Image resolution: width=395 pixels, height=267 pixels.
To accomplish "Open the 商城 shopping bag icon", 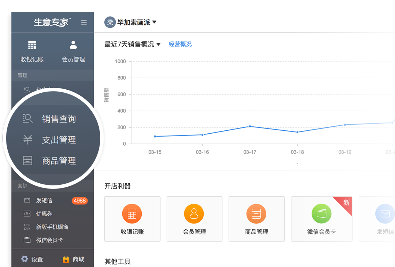I will click(66, 259).
